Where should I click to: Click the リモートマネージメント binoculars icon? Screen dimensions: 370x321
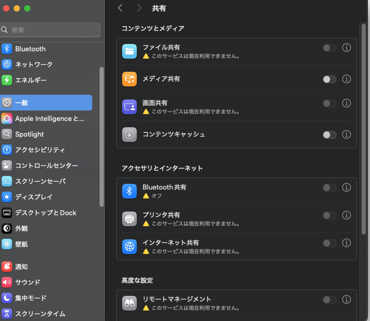129,303
